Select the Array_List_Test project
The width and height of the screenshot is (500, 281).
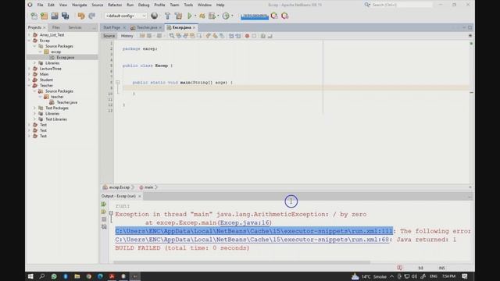[52, 35]
